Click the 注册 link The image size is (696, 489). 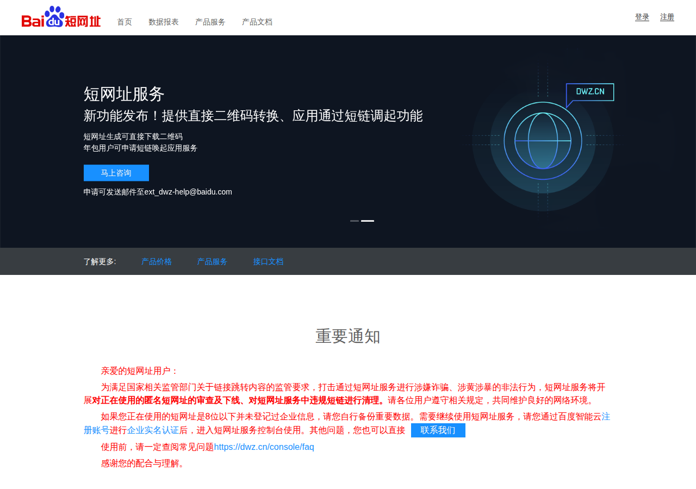(x=667, y=17)
